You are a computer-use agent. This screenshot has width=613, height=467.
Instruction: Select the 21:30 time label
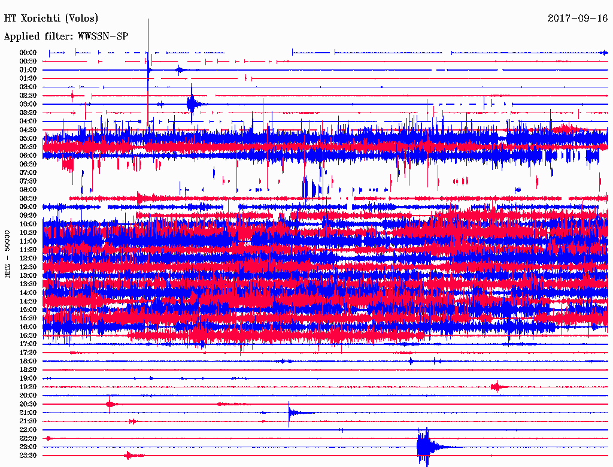pos(28,421)
